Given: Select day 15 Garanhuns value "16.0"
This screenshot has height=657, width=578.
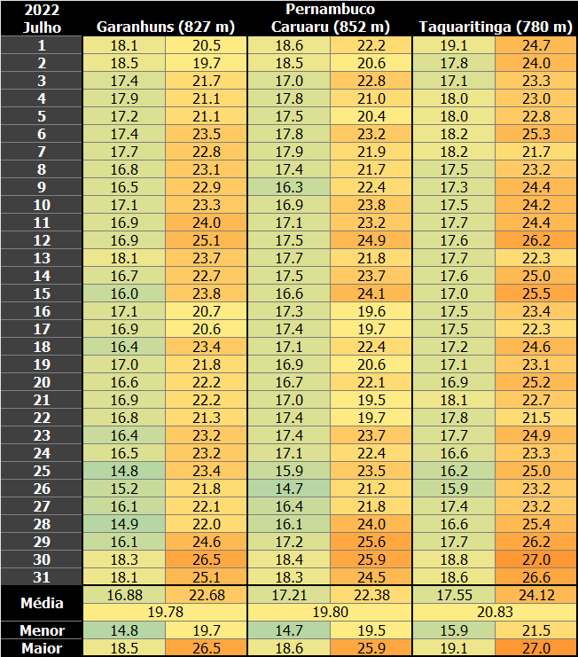Looking at the screenshot, I should coord(124,293).
